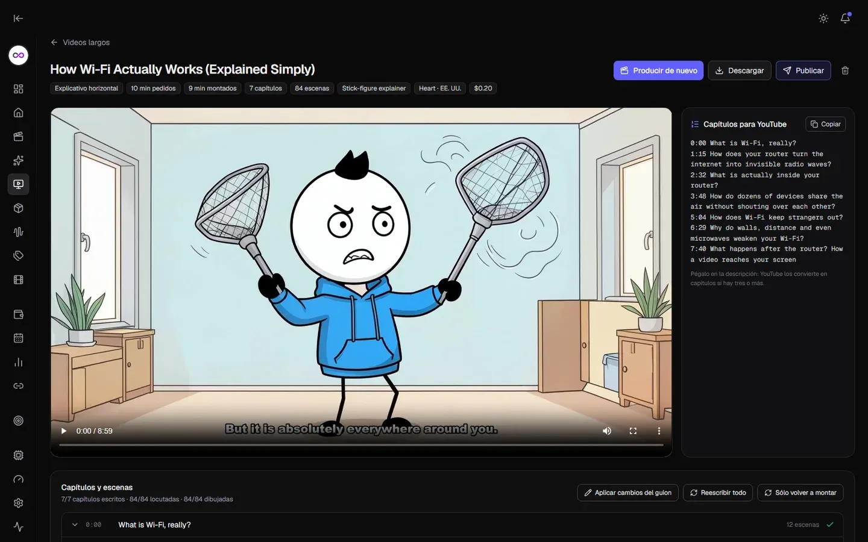This screenshot has width=868, height=542.
Task: Click Reescribir todo button
Action: (718, 493)
